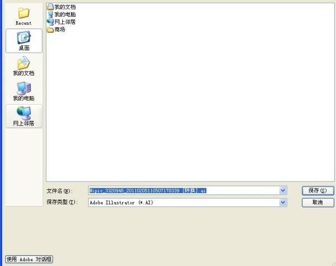Click the 保存(S) save button
This screenshot has height=266, width=336.
point(318,190)
